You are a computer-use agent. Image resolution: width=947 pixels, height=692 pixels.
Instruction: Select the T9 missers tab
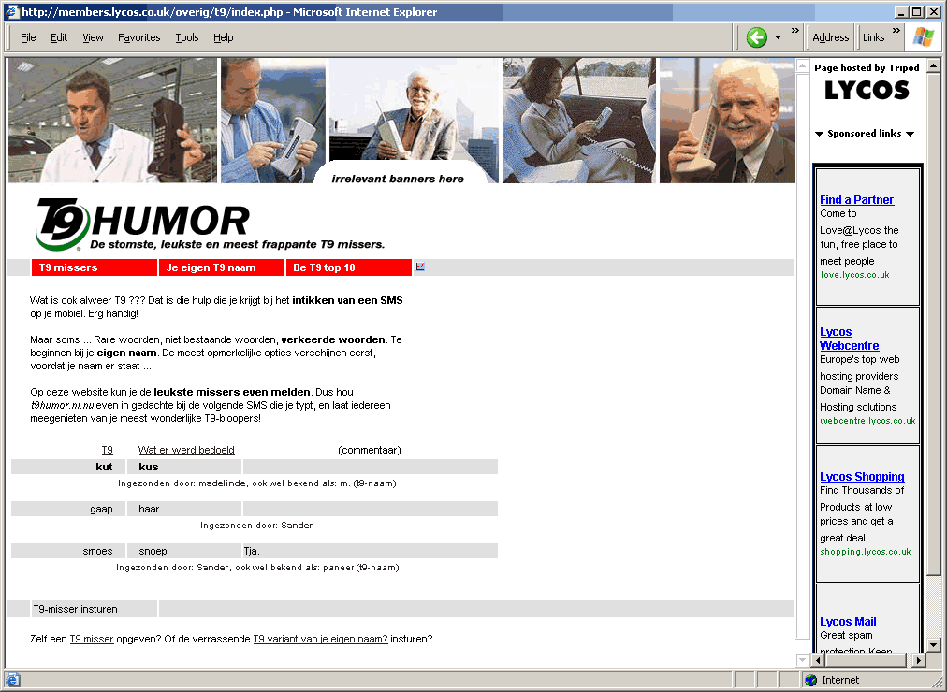click(x=95, y=267)
